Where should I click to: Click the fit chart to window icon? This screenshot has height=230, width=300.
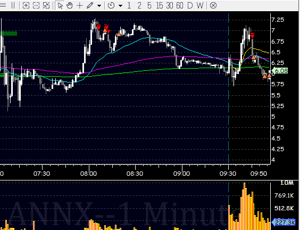[46, 5]
